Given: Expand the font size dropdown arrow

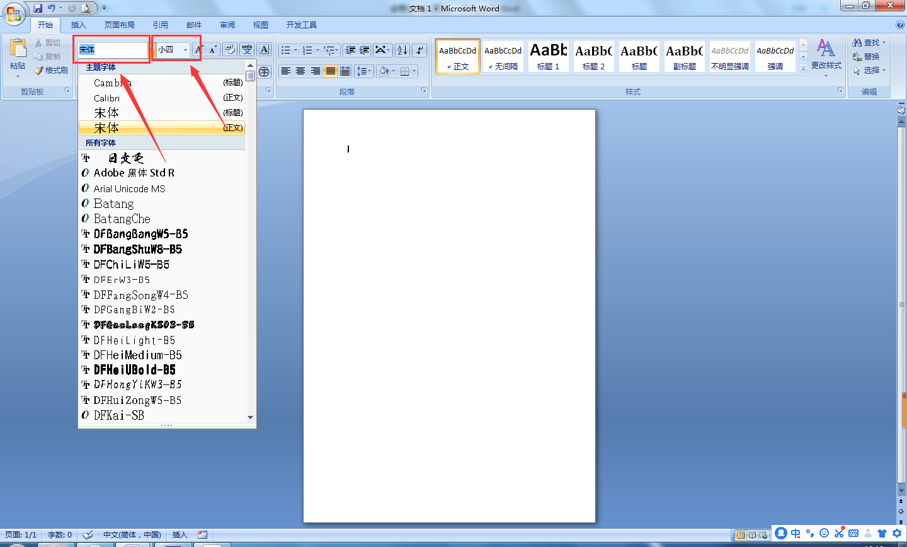Looking at the screenshot, I should click(x=185, y=50).
